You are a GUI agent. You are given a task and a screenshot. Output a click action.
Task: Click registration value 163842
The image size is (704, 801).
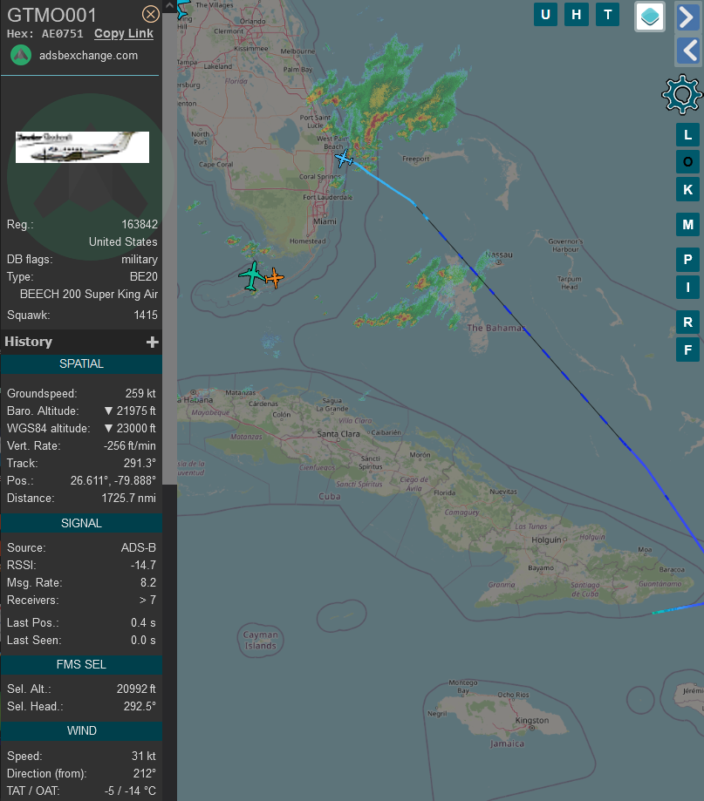tap(140, 224)
